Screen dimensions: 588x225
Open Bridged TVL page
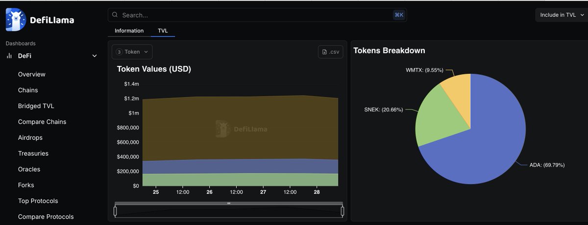click(35, 106)
